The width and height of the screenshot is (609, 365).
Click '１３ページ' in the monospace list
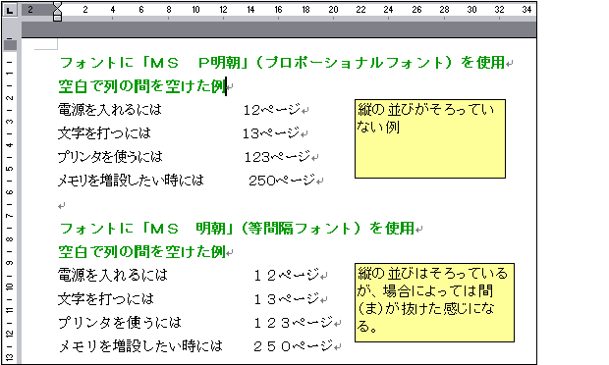coord(287,299)
